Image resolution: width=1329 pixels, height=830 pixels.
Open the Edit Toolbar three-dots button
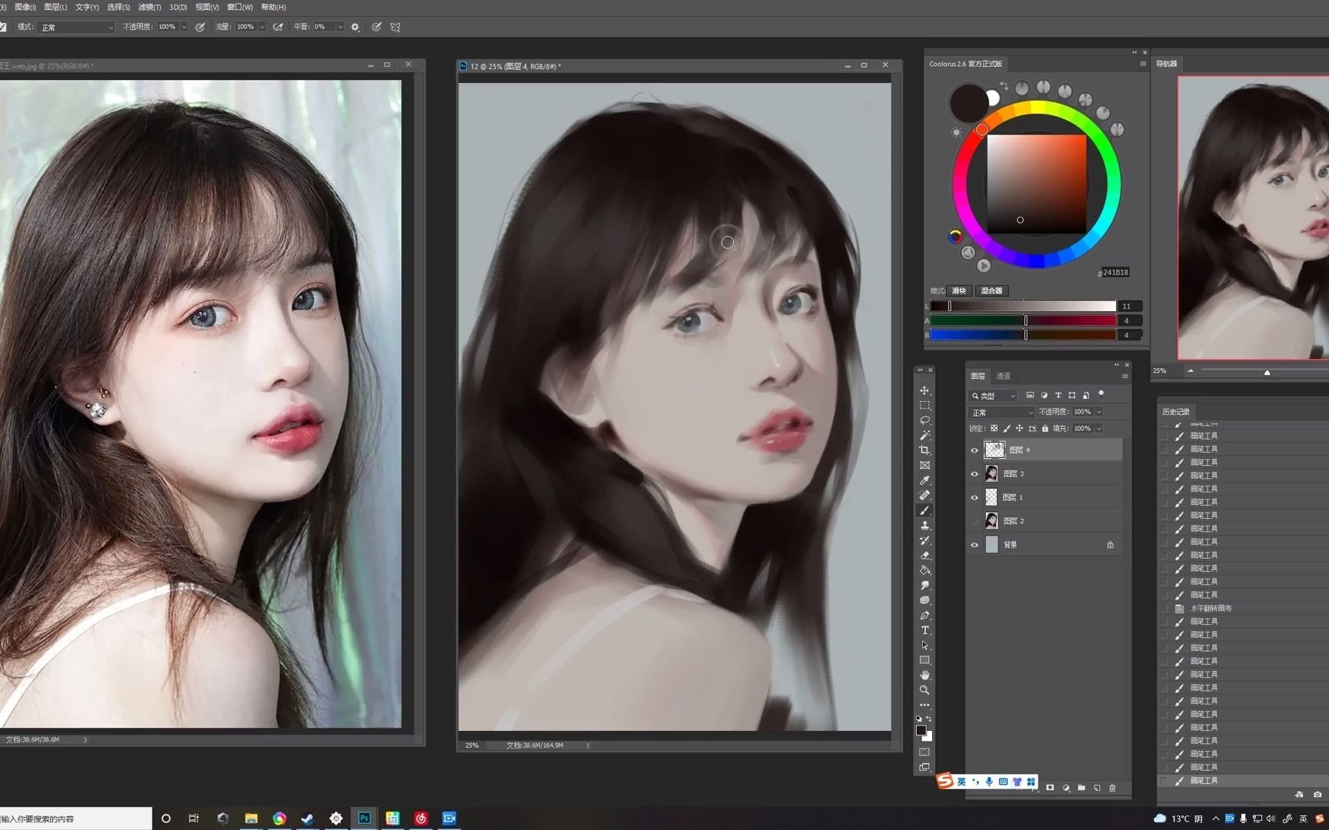924,705
